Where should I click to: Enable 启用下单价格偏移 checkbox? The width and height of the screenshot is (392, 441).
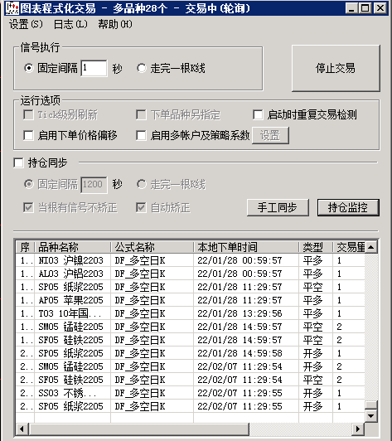(x=28, y=135)
